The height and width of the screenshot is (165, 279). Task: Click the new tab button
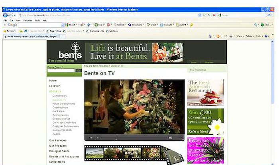click(62, 36)
